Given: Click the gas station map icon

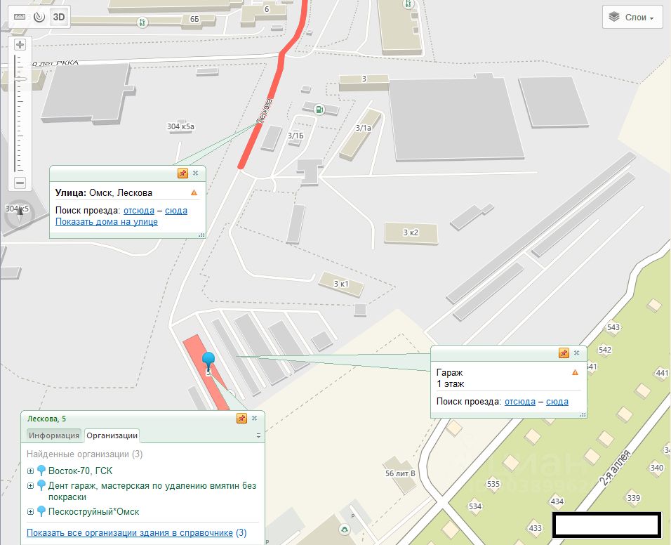Looking at the screenshot, I should coord(319,110).
